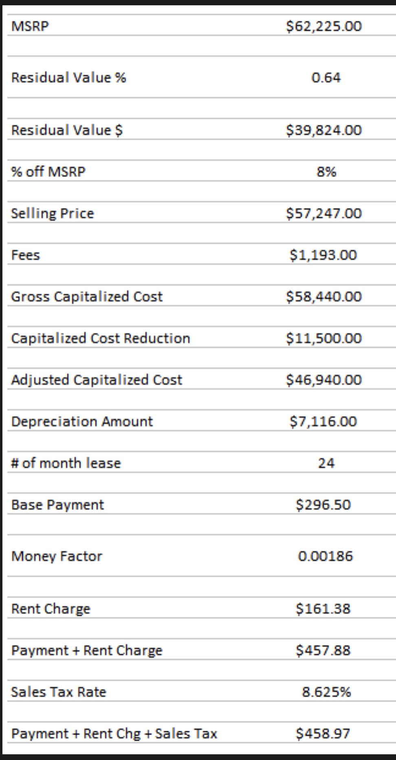The width and height of the screenshot is (396, 760).
Task: Click the Money Factor row label
Action: coord(57,556)
